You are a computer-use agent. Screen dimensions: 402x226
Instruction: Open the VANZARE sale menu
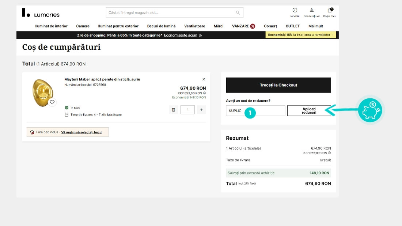pos(243,26)
